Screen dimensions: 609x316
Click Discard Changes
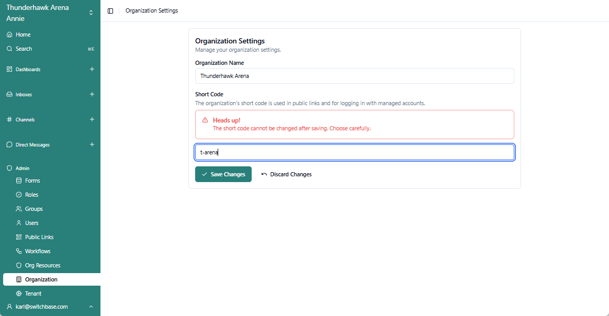[286, 174]
